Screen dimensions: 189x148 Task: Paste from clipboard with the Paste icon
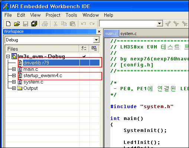point(73,23)
